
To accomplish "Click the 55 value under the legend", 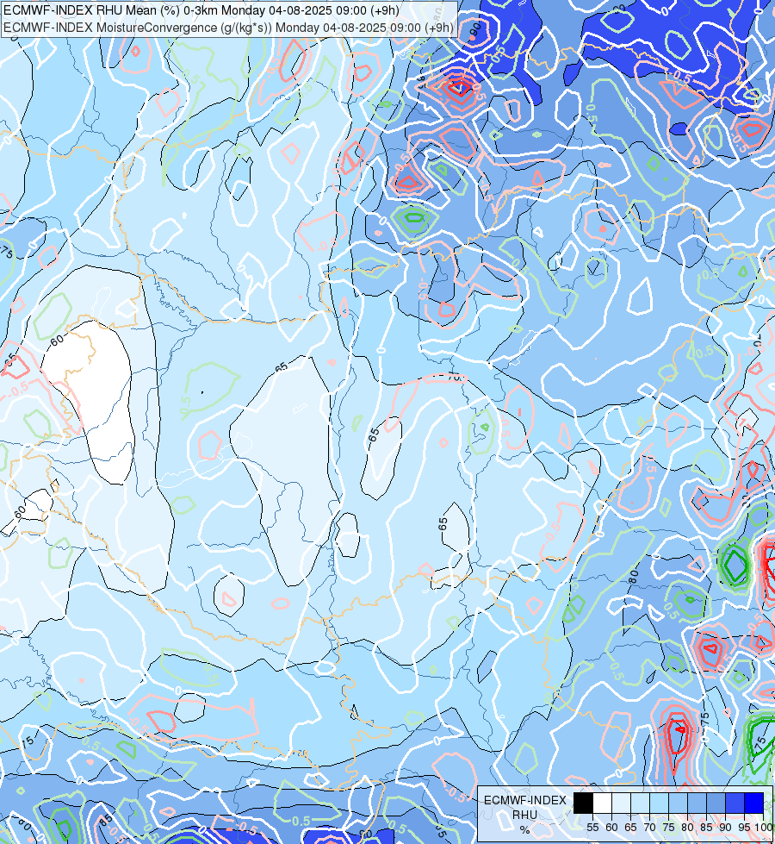I will 592,828.
